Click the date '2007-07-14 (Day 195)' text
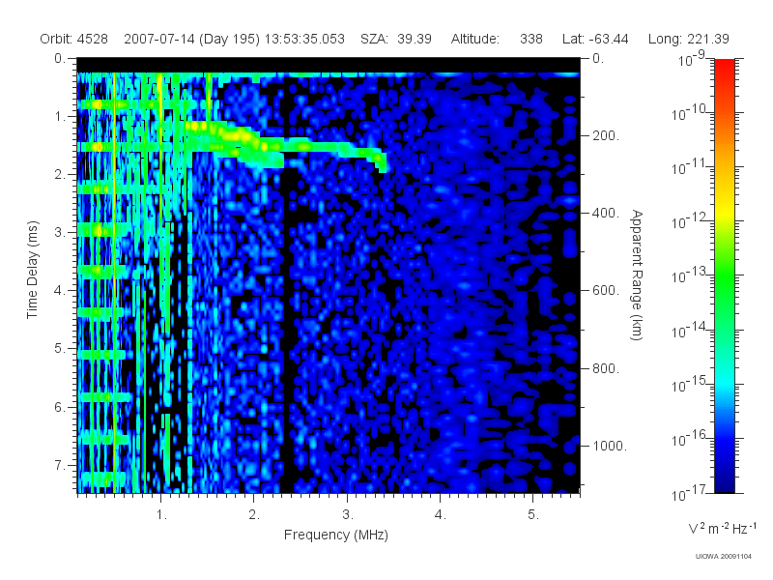This screenshot has width=773, height=580. [191, 39]
